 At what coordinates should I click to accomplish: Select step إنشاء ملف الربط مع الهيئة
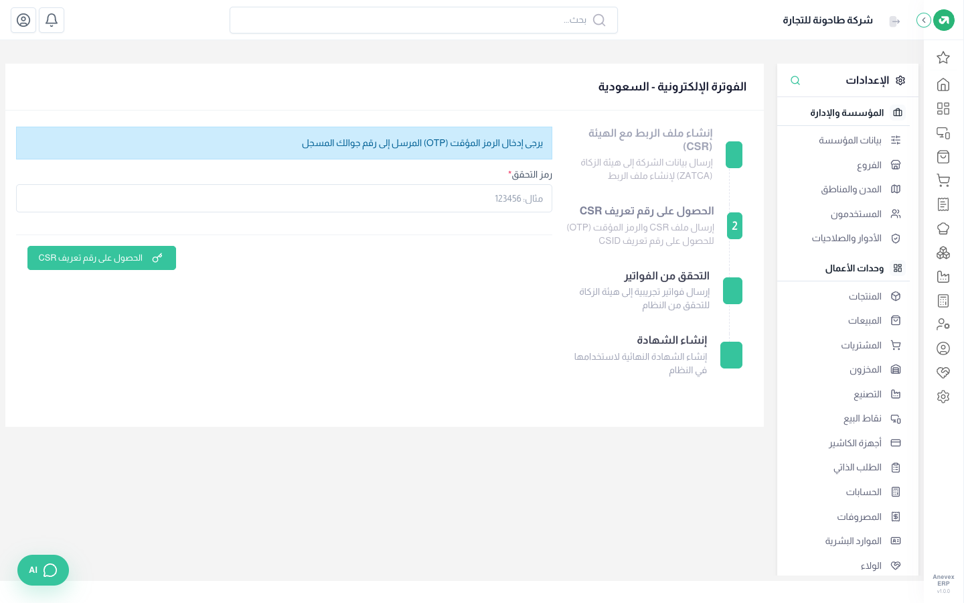[x=661, y=154]
